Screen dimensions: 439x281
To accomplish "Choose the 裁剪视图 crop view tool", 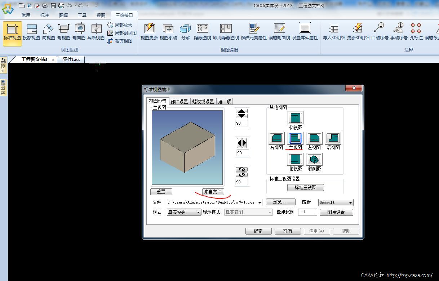I will tap(120, 41).
